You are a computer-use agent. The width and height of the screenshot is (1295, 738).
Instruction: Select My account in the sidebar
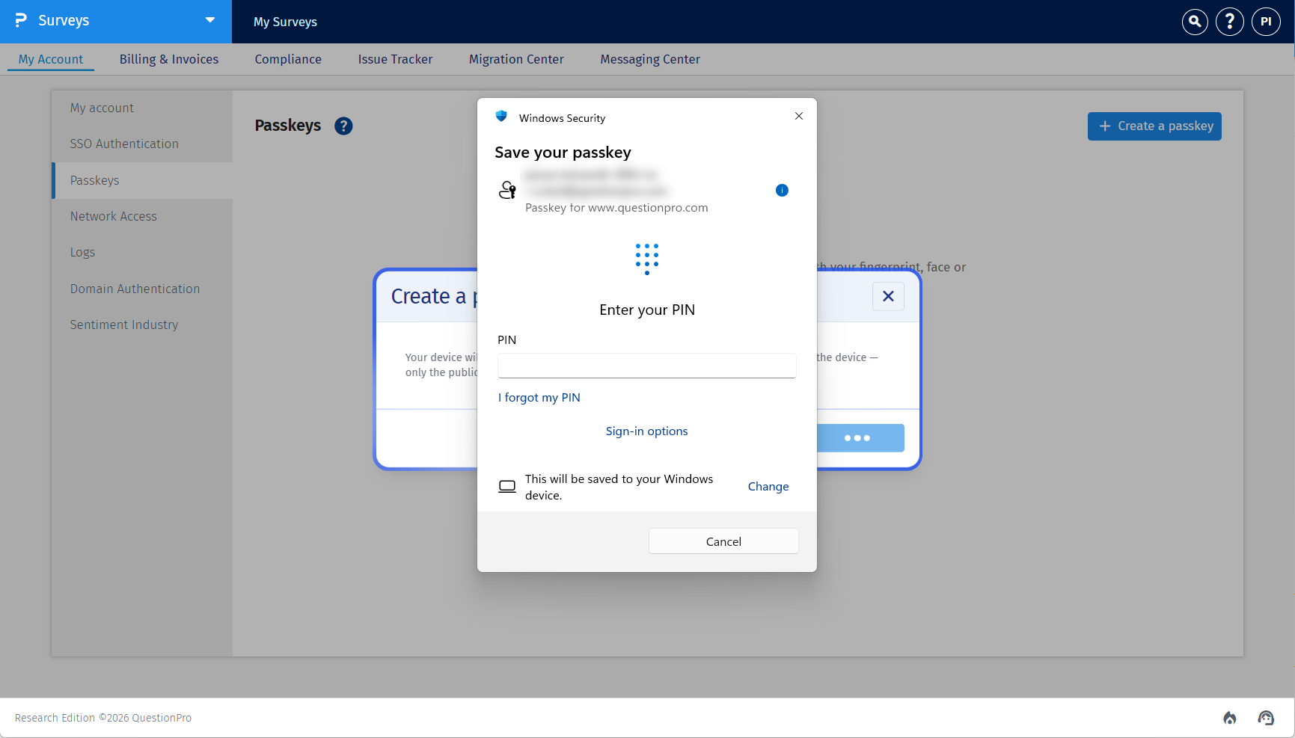click(x=102, y=108)
